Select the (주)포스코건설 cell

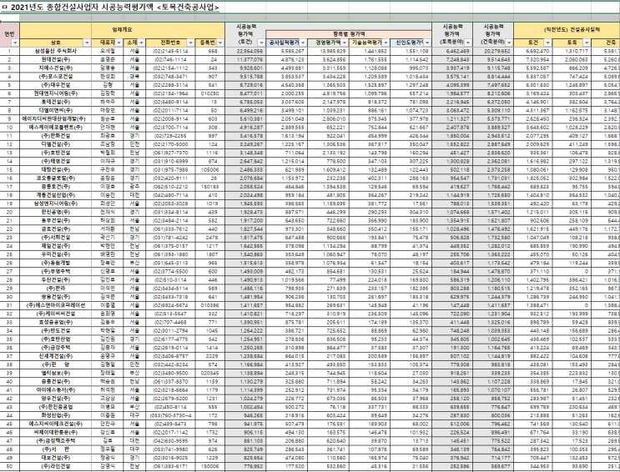pyautogui.click(x=55, y=76)
